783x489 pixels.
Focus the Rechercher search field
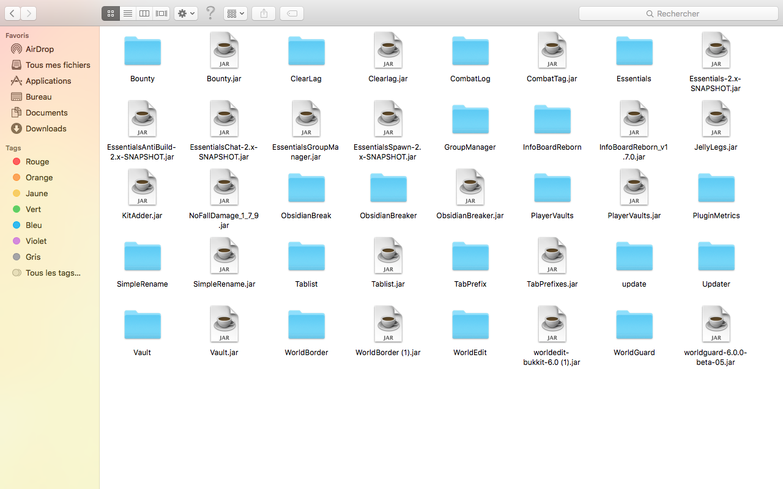click(678, 13)
